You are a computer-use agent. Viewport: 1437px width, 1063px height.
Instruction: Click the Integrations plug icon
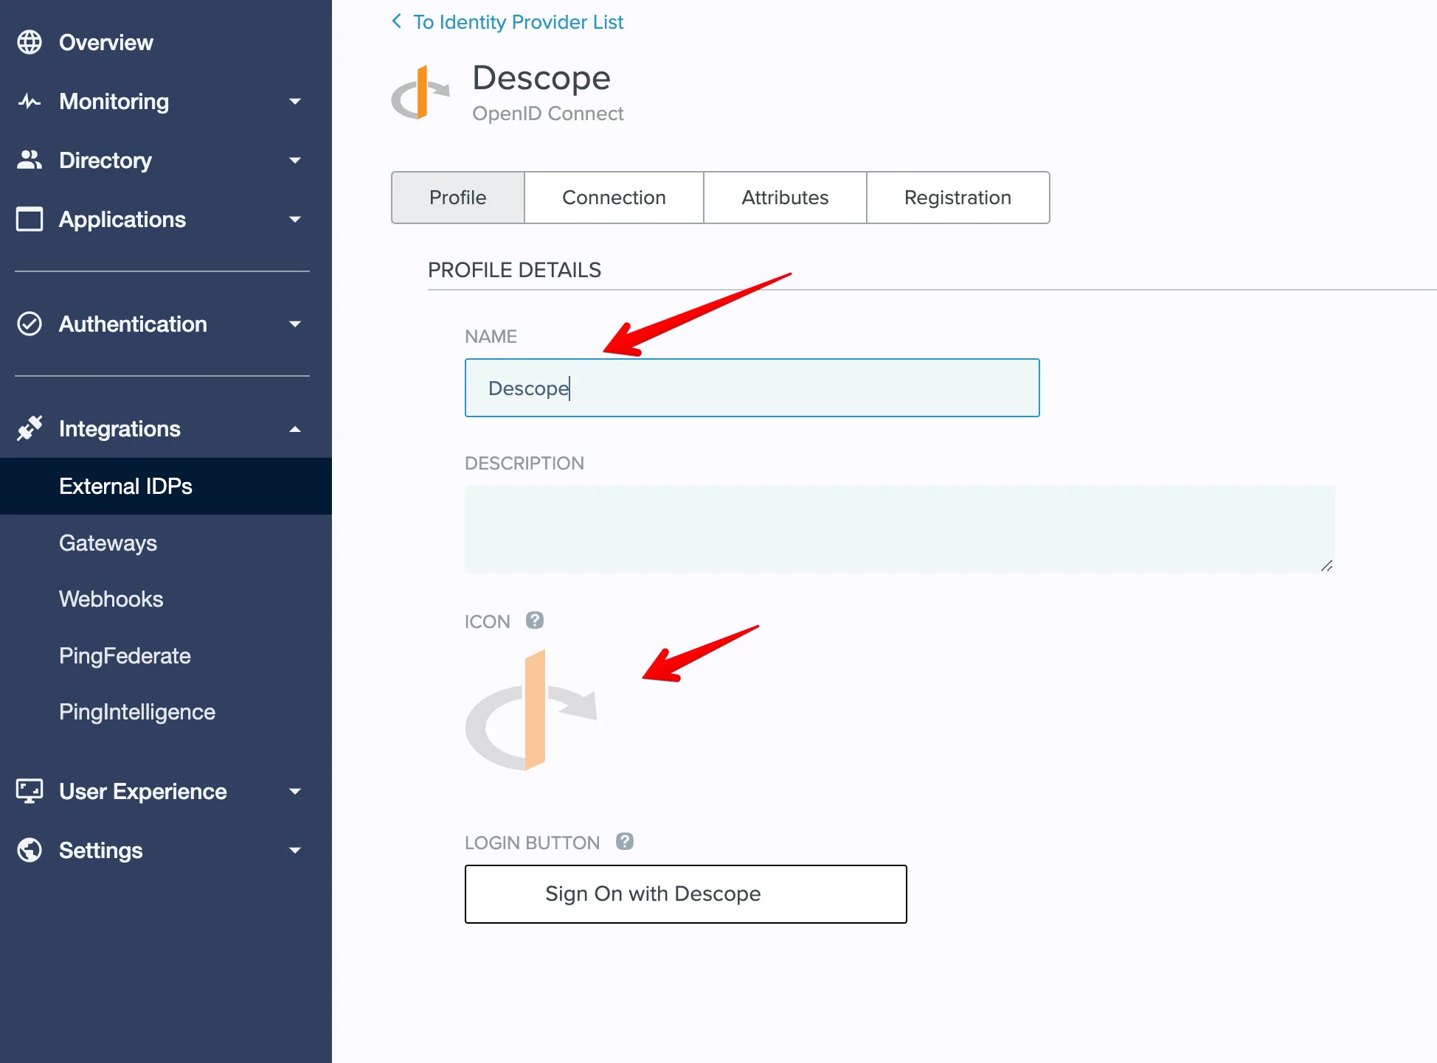coord(30,428)
